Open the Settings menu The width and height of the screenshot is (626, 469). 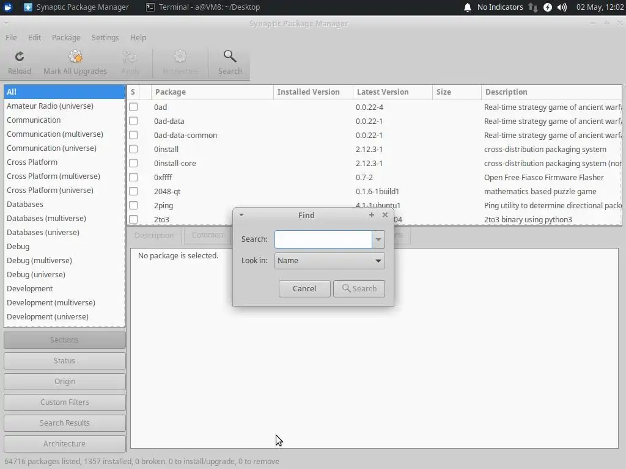click(x=105, y=37)
